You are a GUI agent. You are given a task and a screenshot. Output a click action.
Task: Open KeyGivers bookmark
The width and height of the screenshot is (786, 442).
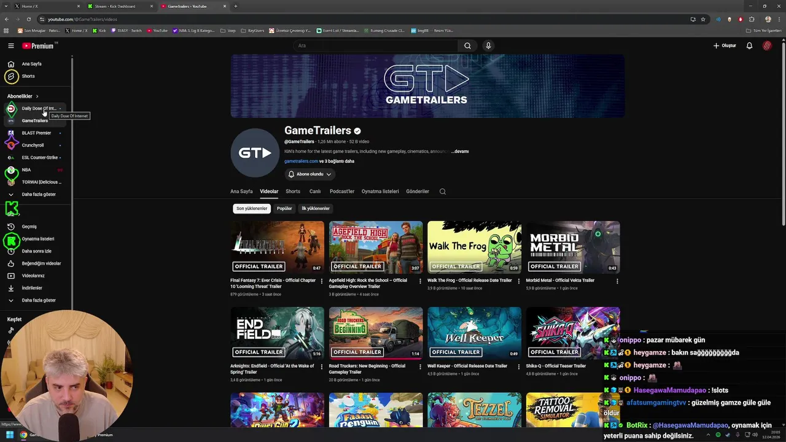point(252,30)
